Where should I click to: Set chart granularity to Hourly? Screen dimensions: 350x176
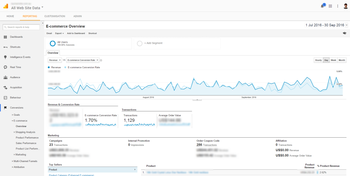click(x=318, y=60)
